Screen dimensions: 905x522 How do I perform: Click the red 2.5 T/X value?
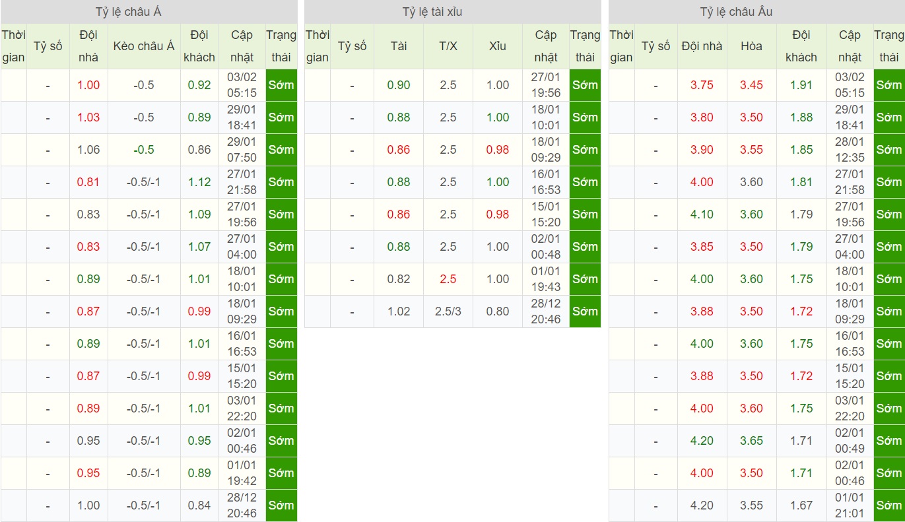[448, 279]
